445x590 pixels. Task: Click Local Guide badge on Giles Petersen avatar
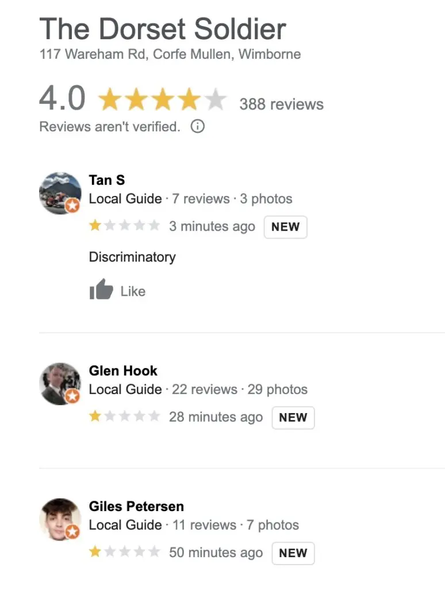tap(72, 532)
